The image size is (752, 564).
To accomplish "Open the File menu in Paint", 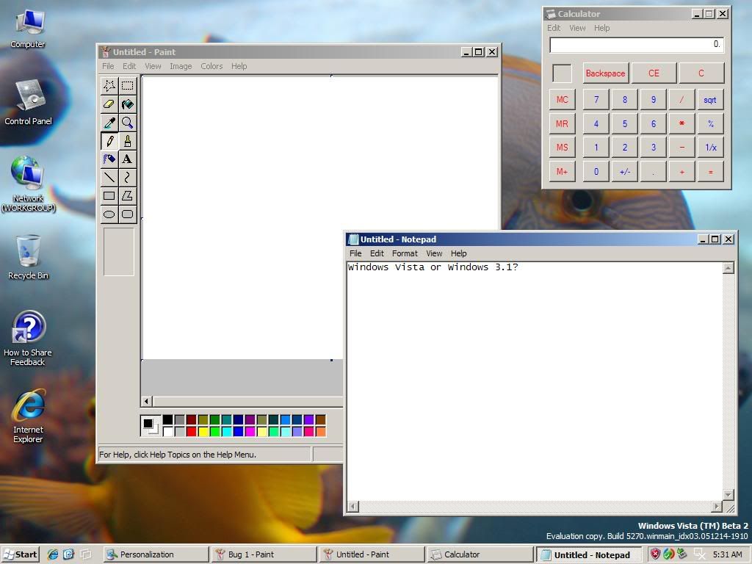I will (108, 66).
